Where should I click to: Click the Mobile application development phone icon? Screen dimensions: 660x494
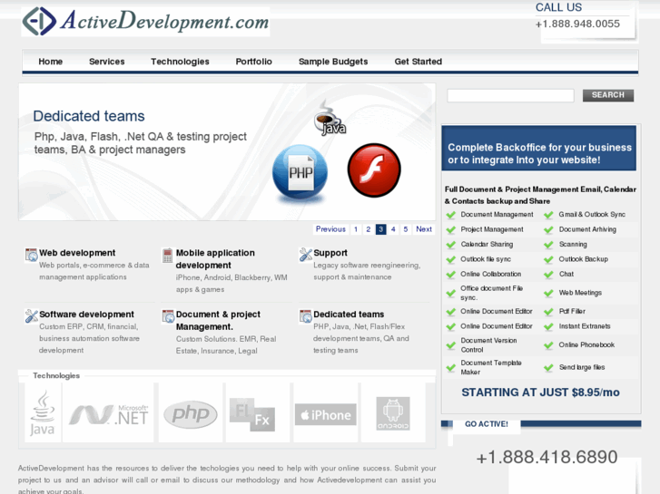(168, 256)
